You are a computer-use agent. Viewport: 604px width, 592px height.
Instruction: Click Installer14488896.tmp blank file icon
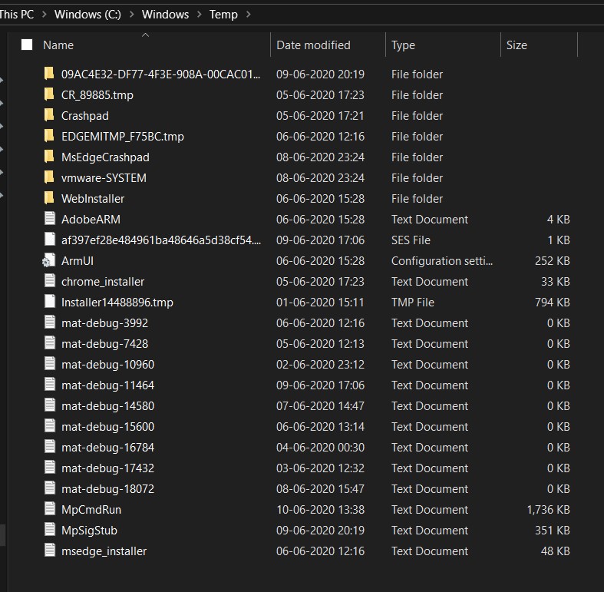[49, 302]
